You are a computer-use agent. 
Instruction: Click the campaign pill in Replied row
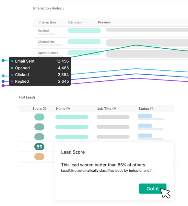pos(84,30)
